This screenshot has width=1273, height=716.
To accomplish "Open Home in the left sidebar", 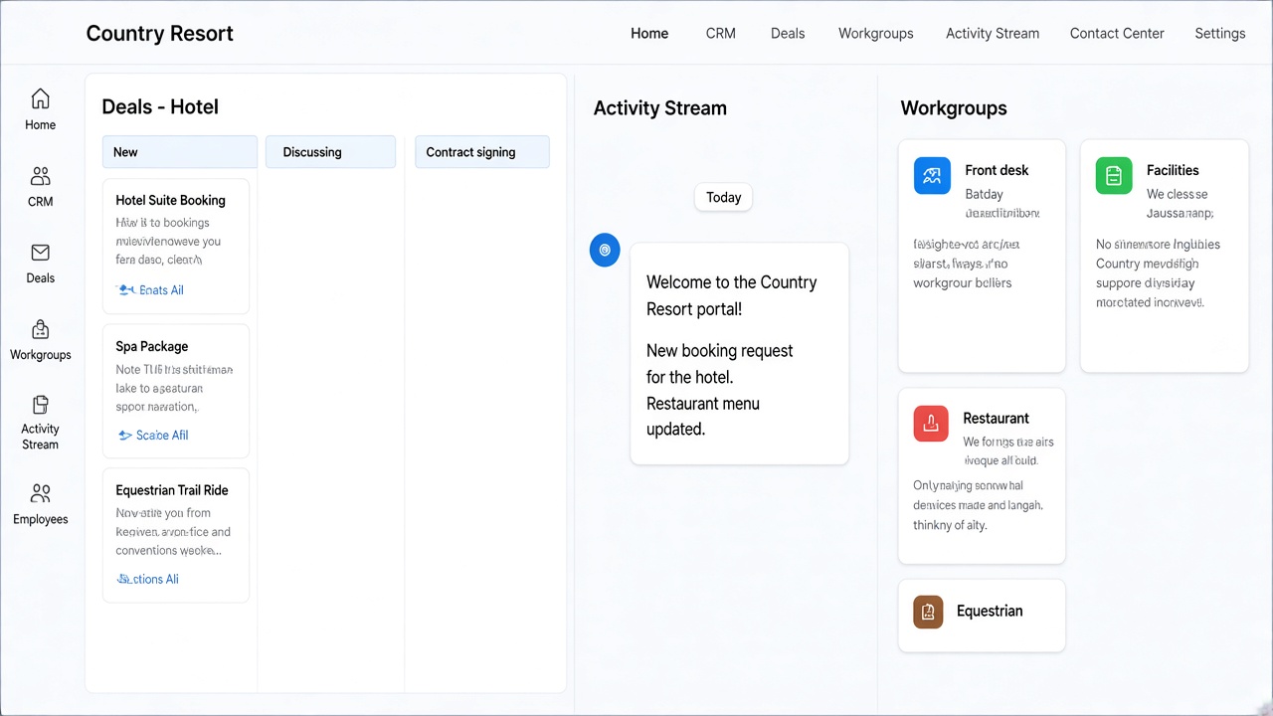I will click(40, 109).
